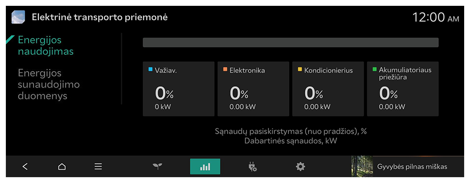This screenshot has width=470, height=183.
Task: Tap the forest thumbnail image
Action: coord(362,166)
